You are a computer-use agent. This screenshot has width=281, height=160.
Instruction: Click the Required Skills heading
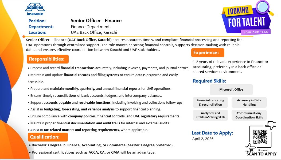(x=209, y=81)
